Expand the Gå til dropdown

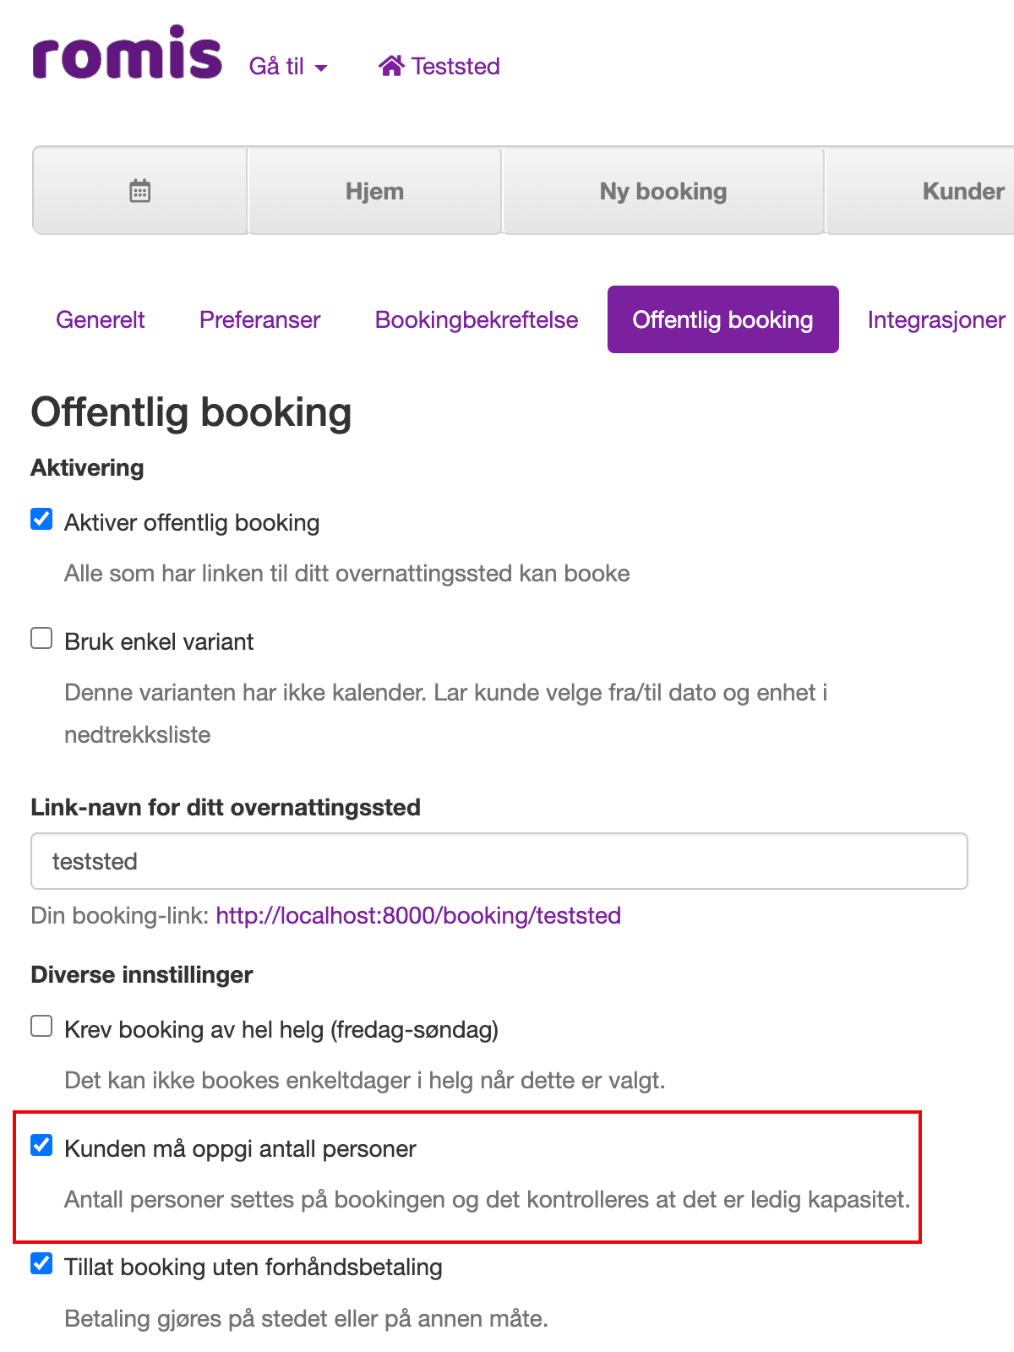coord(288,66)
